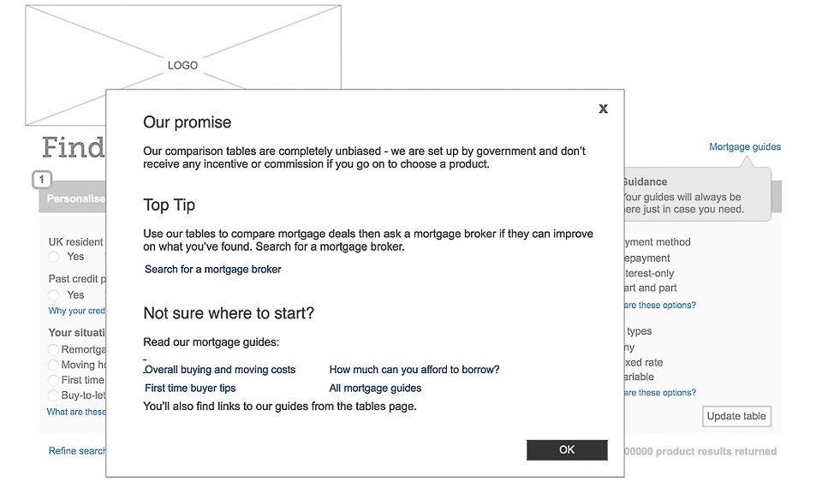The height and width of the screenshot is (487, 822).
Task: Select Yes radio under Past credit
Action: click(x=54, y=295)
